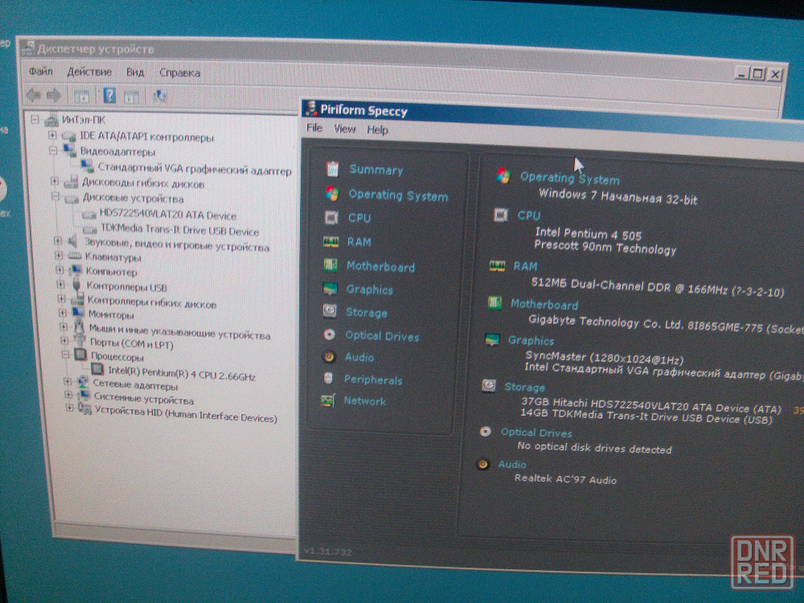Select Устройства HID tree item

click(x=186, y=414)
